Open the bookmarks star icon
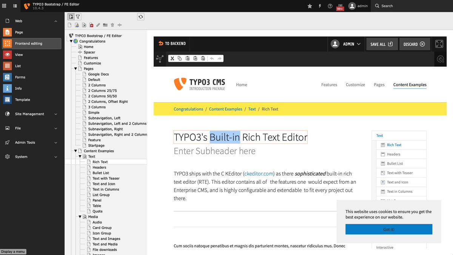Image resolution: width=453 pixels, height=255 pixels. coord(310,6)
